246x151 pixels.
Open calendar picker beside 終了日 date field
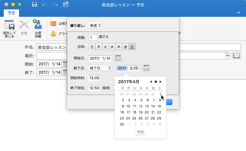coord(146,68)
